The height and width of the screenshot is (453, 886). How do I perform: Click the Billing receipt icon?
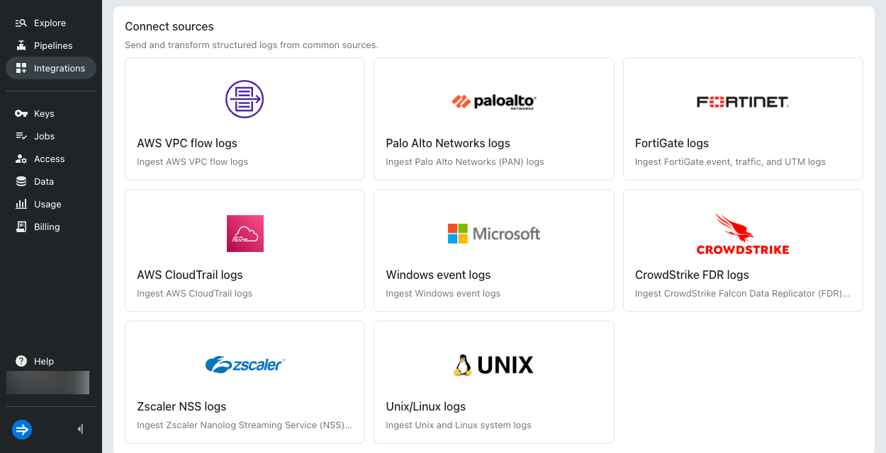[x=21, y=226]
